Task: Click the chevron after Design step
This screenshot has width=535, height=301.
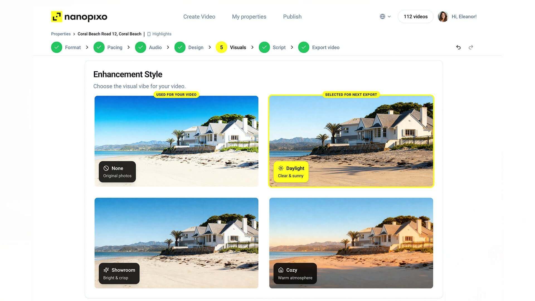Action: click(x=210, y=47)
